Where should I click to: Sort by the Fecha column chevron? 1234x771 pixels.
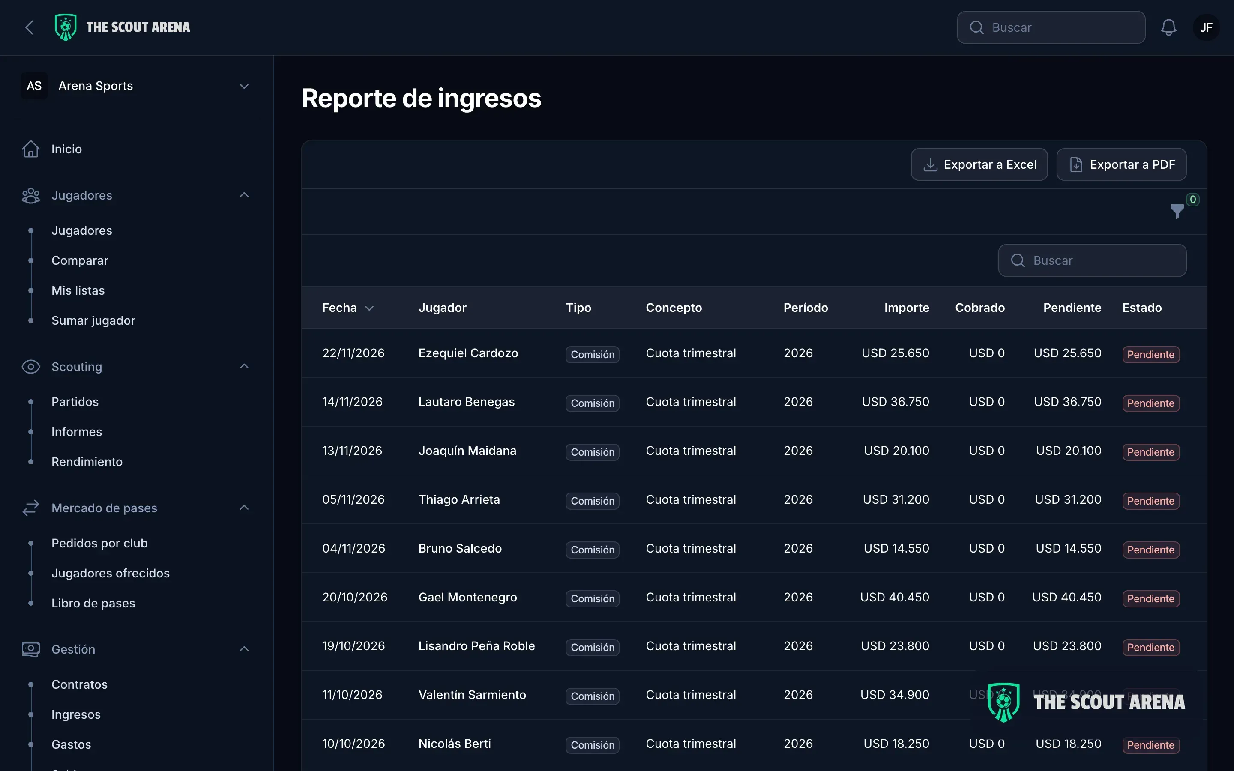coord(370,308)
